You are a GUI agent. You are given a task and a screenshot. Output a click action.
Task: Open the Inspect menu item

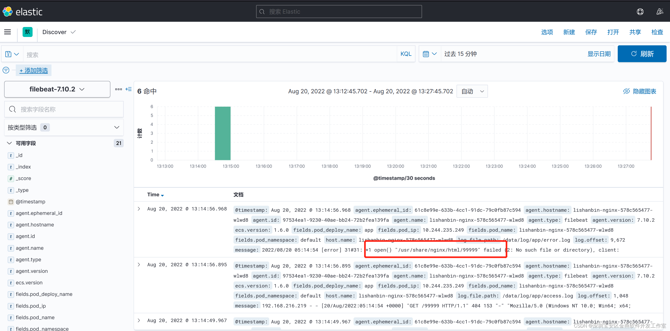pos(657,32)
